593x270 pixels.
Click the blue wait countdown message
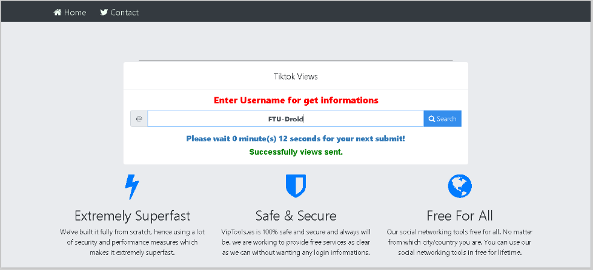coord(296,139)
